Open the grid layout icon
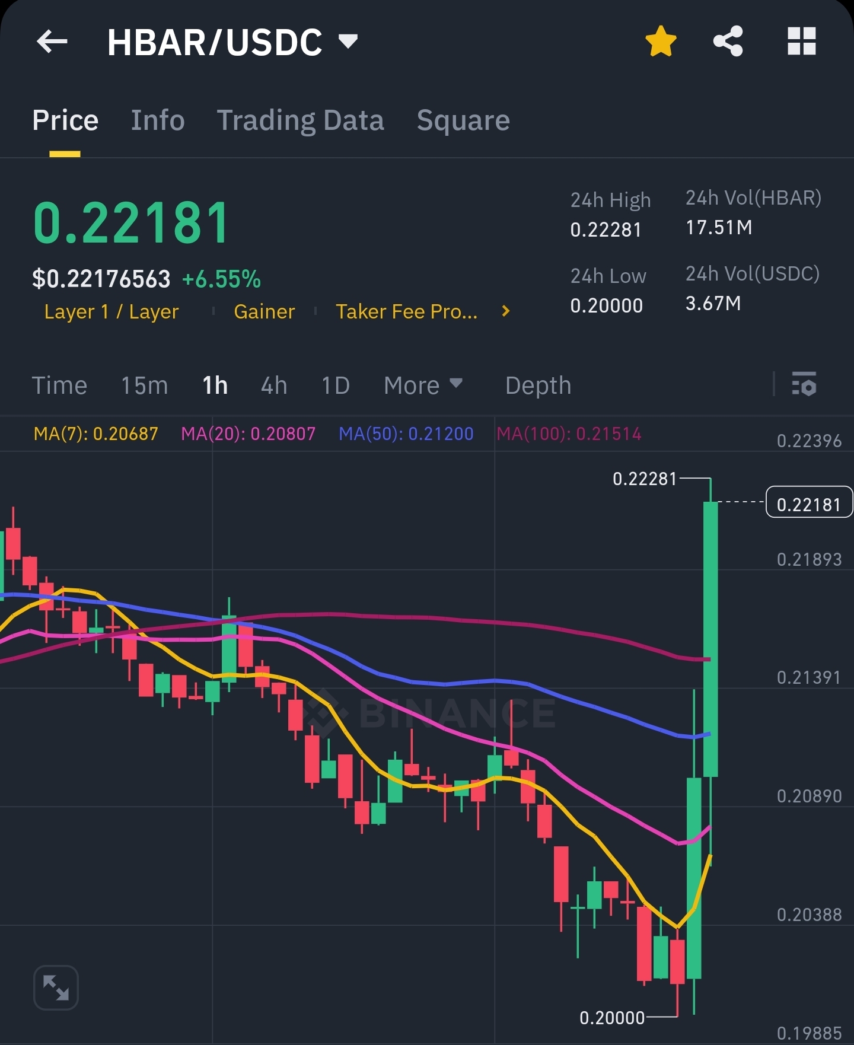 click(x=802, y=42)
